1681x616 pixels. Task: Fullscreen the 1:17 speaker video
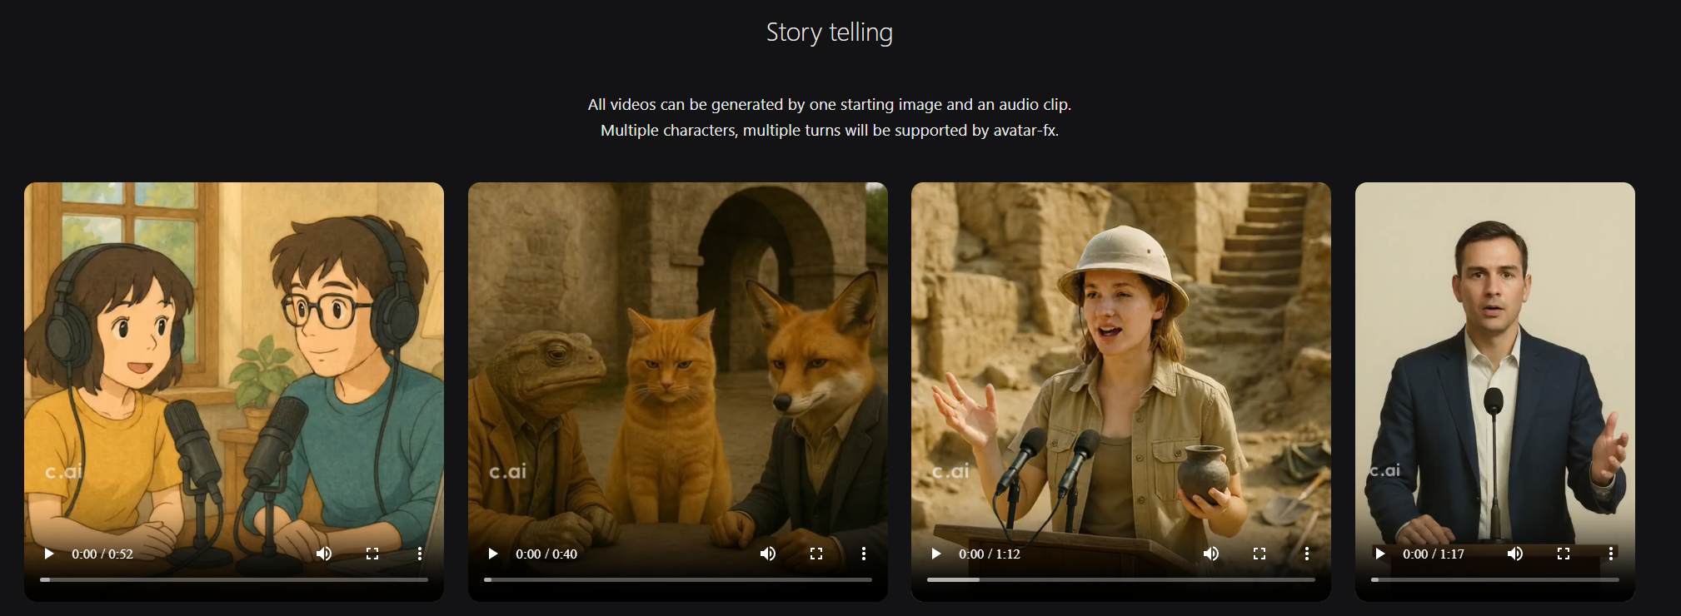coord(1564,554)
